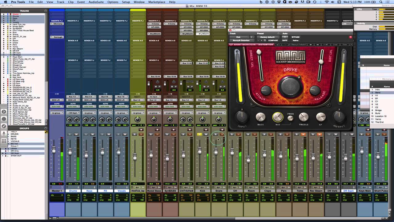
Task: Click the left pan knob on Drums channel
Action: coord(70,120)
